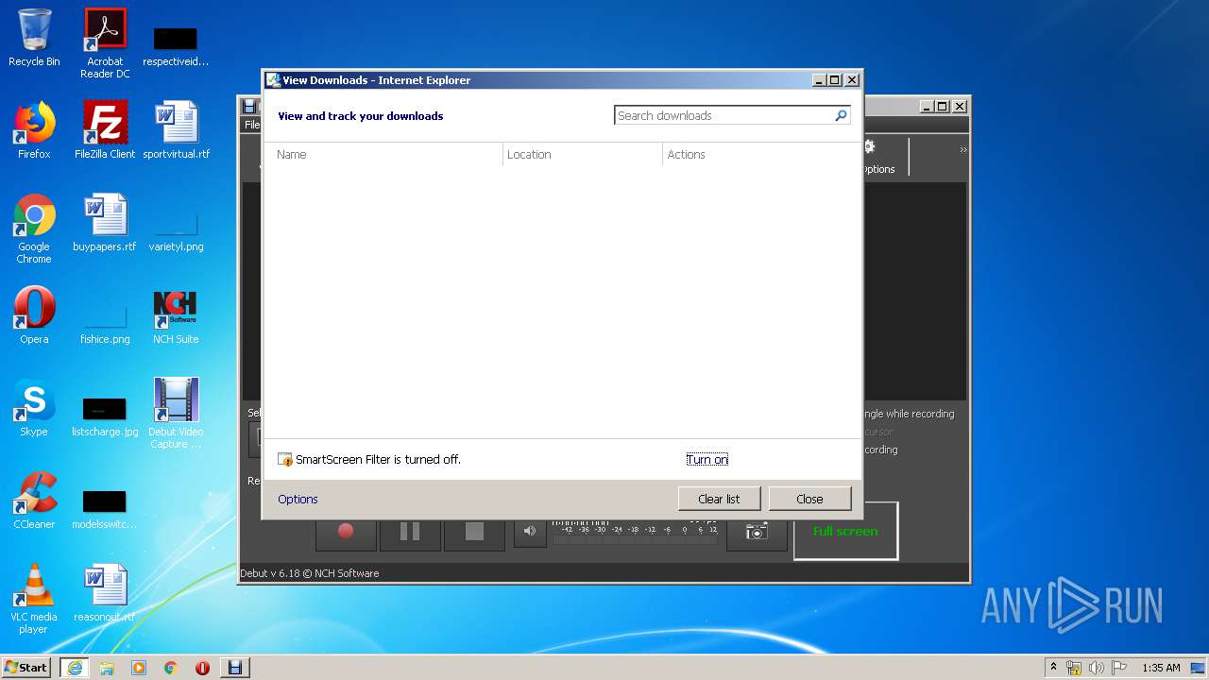The height and width of the screenshot is (680, 1209).
Task: Click the Record button in Debut
Action: 346,532
